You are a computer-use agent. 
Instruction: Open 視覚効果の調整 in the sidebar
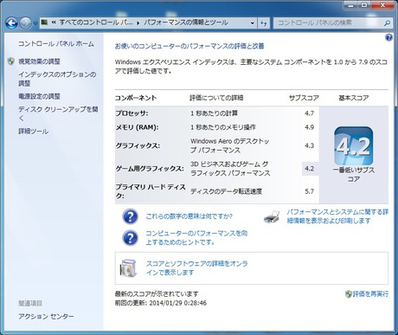click(39, 61)
